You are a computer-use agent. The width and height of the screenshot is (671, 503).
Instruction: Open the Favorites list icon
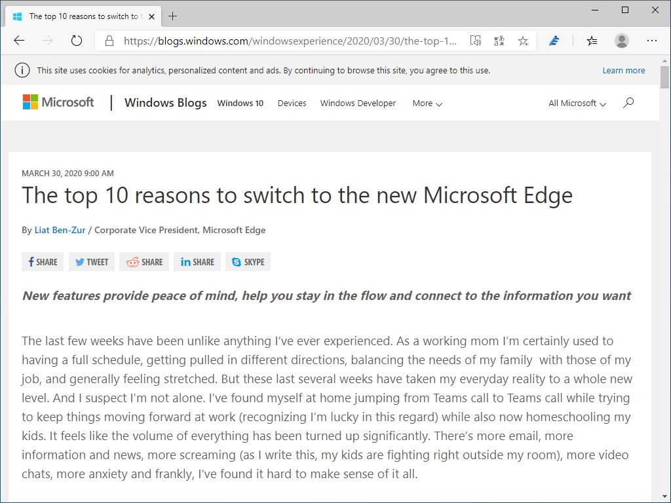click(592, 41)
